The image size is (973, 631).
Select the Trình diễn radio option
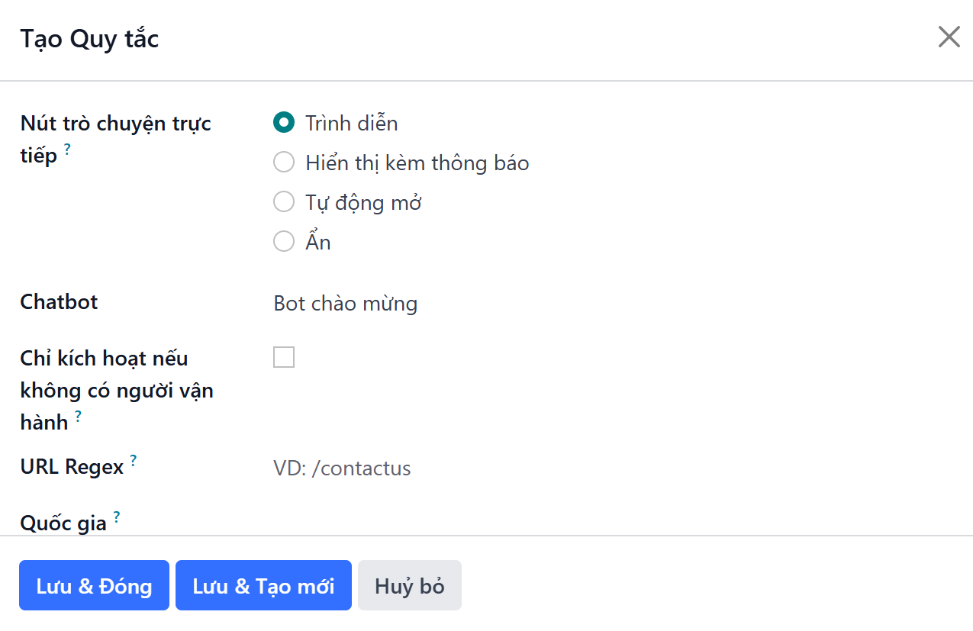[284, 123]
